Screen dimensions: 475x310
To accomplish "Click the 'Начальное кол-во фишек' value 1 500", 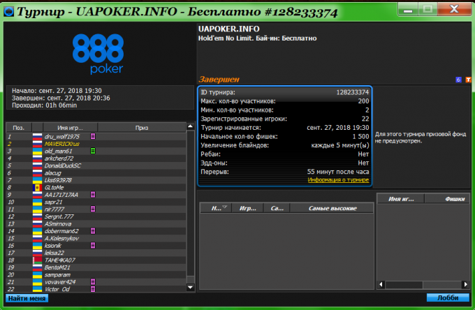I will (x=360, y=136).
